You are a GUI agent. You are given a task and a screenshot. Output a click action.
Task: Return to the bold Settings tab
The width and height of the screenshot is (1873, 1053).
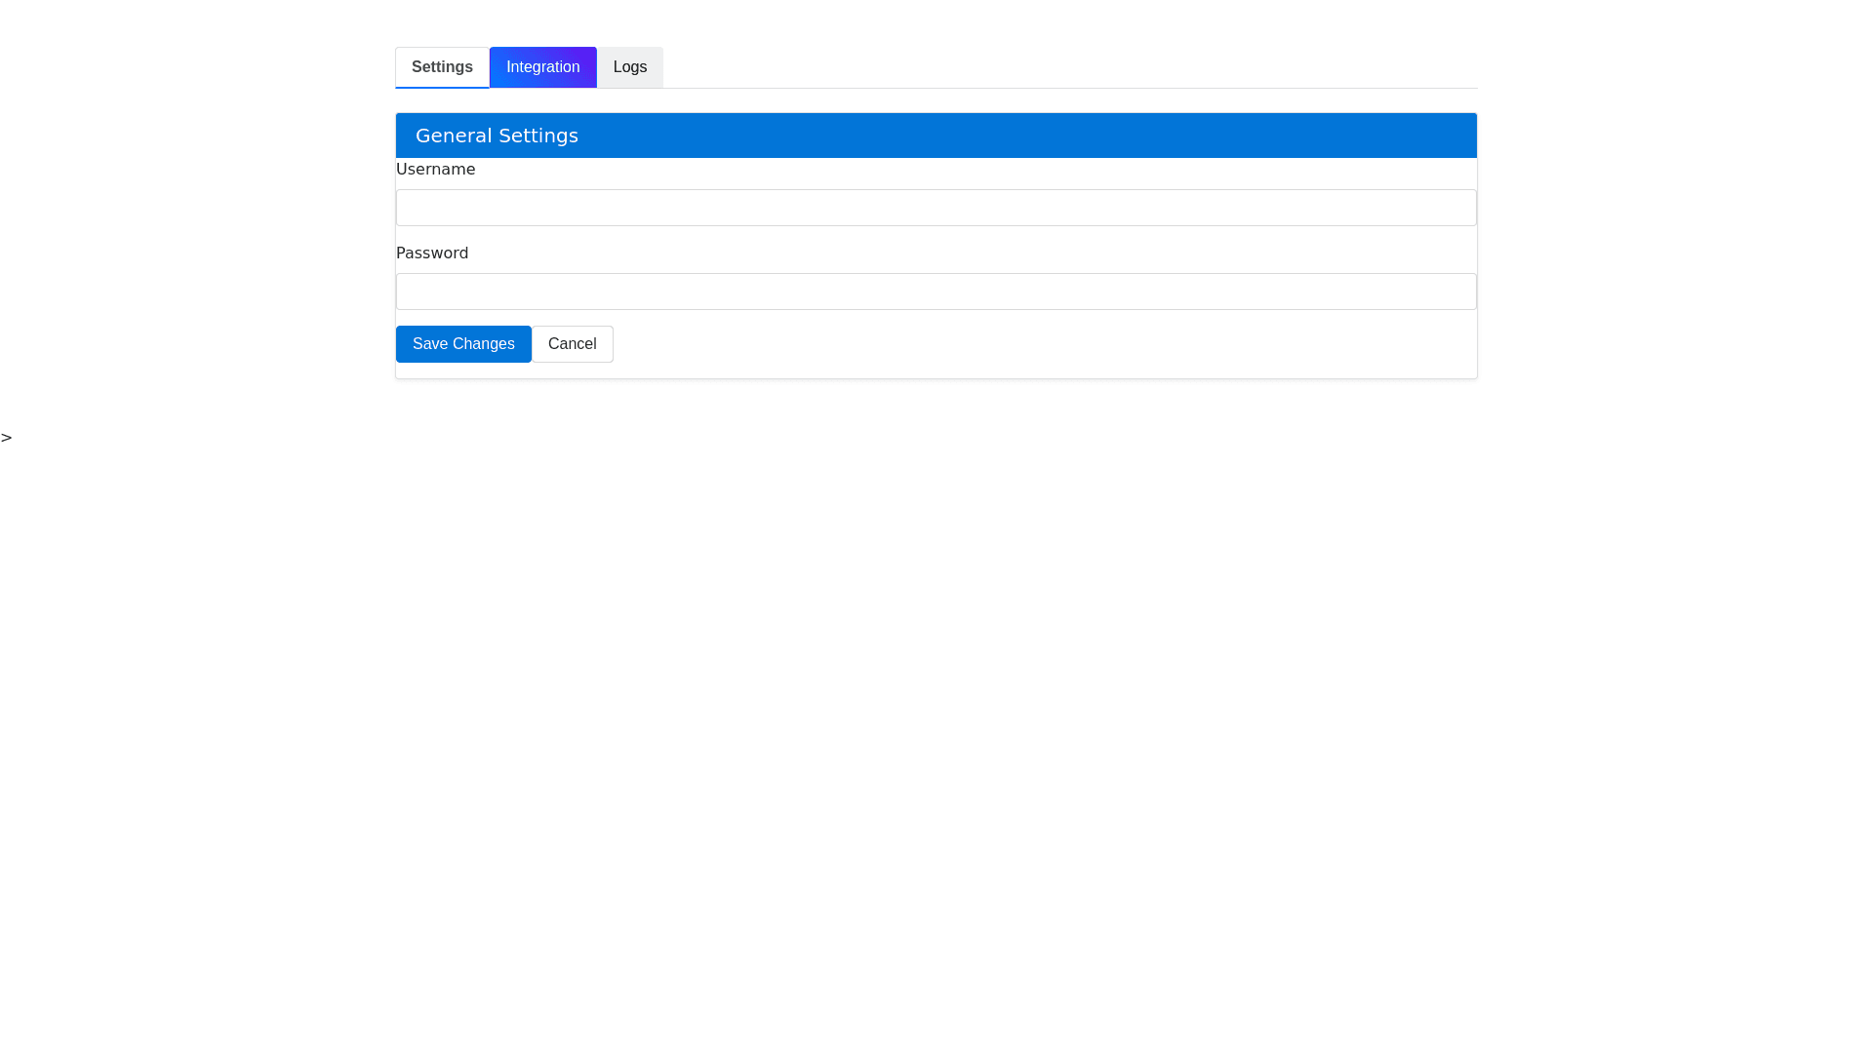[442, 67]
